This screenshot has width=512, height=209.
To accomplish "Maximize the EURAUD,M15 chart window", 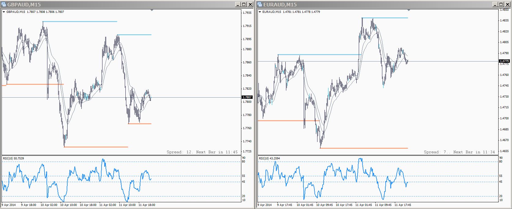I will click(501, 4).
